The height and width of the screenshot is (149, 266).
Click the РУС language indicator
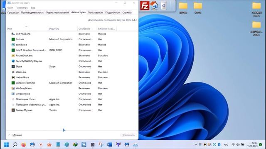tap(226, 145)
